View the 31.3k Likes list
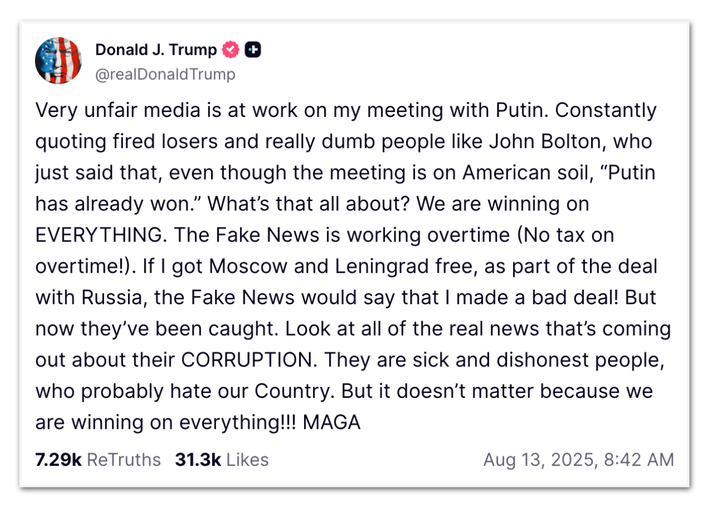708x512 pixels. 222,460
